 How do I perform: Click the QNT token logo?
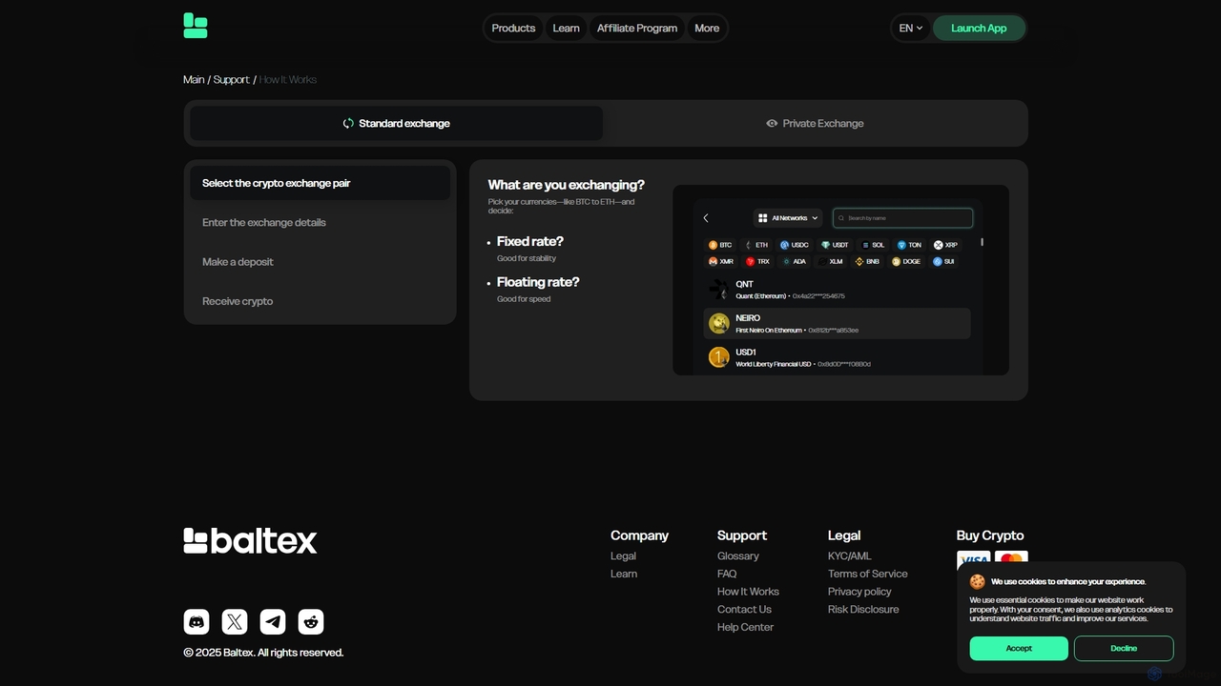click(x=718, y=289)
